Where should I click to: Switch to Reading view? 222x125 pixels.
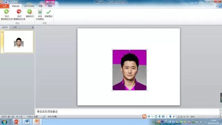(185, 117)
